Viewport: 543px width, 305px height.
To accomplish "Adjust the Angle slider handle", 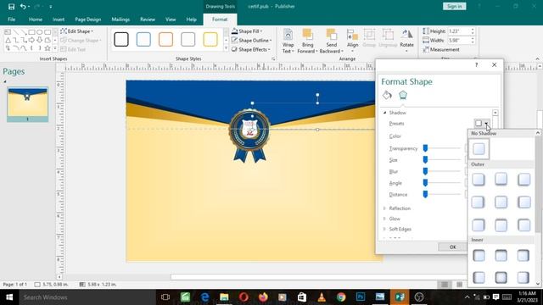I will (x=425, y=183).
